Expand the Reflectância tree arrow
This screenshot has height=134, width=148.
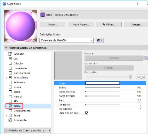[x=6, y=78]
